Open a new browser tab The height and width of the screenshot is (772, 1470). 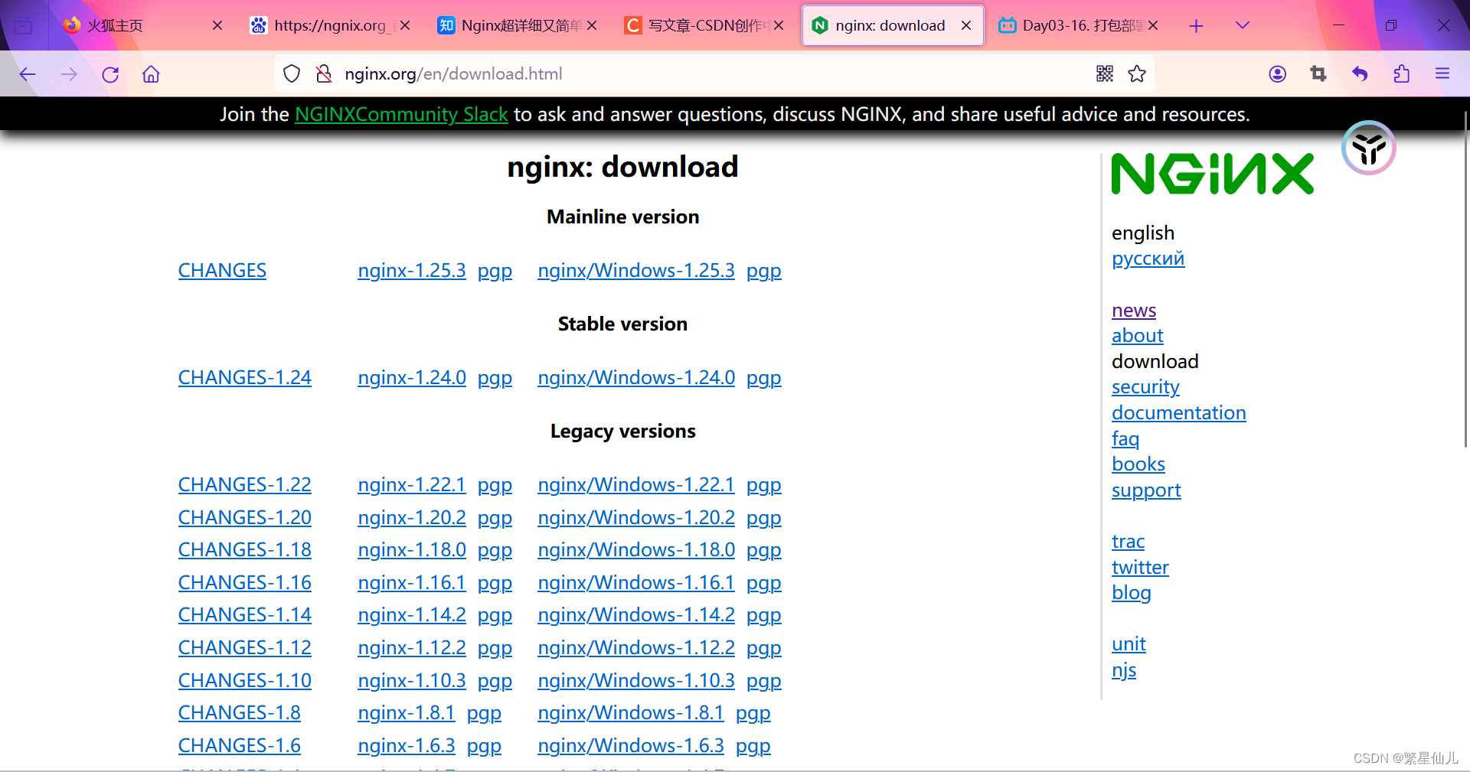pos(1195,25)
